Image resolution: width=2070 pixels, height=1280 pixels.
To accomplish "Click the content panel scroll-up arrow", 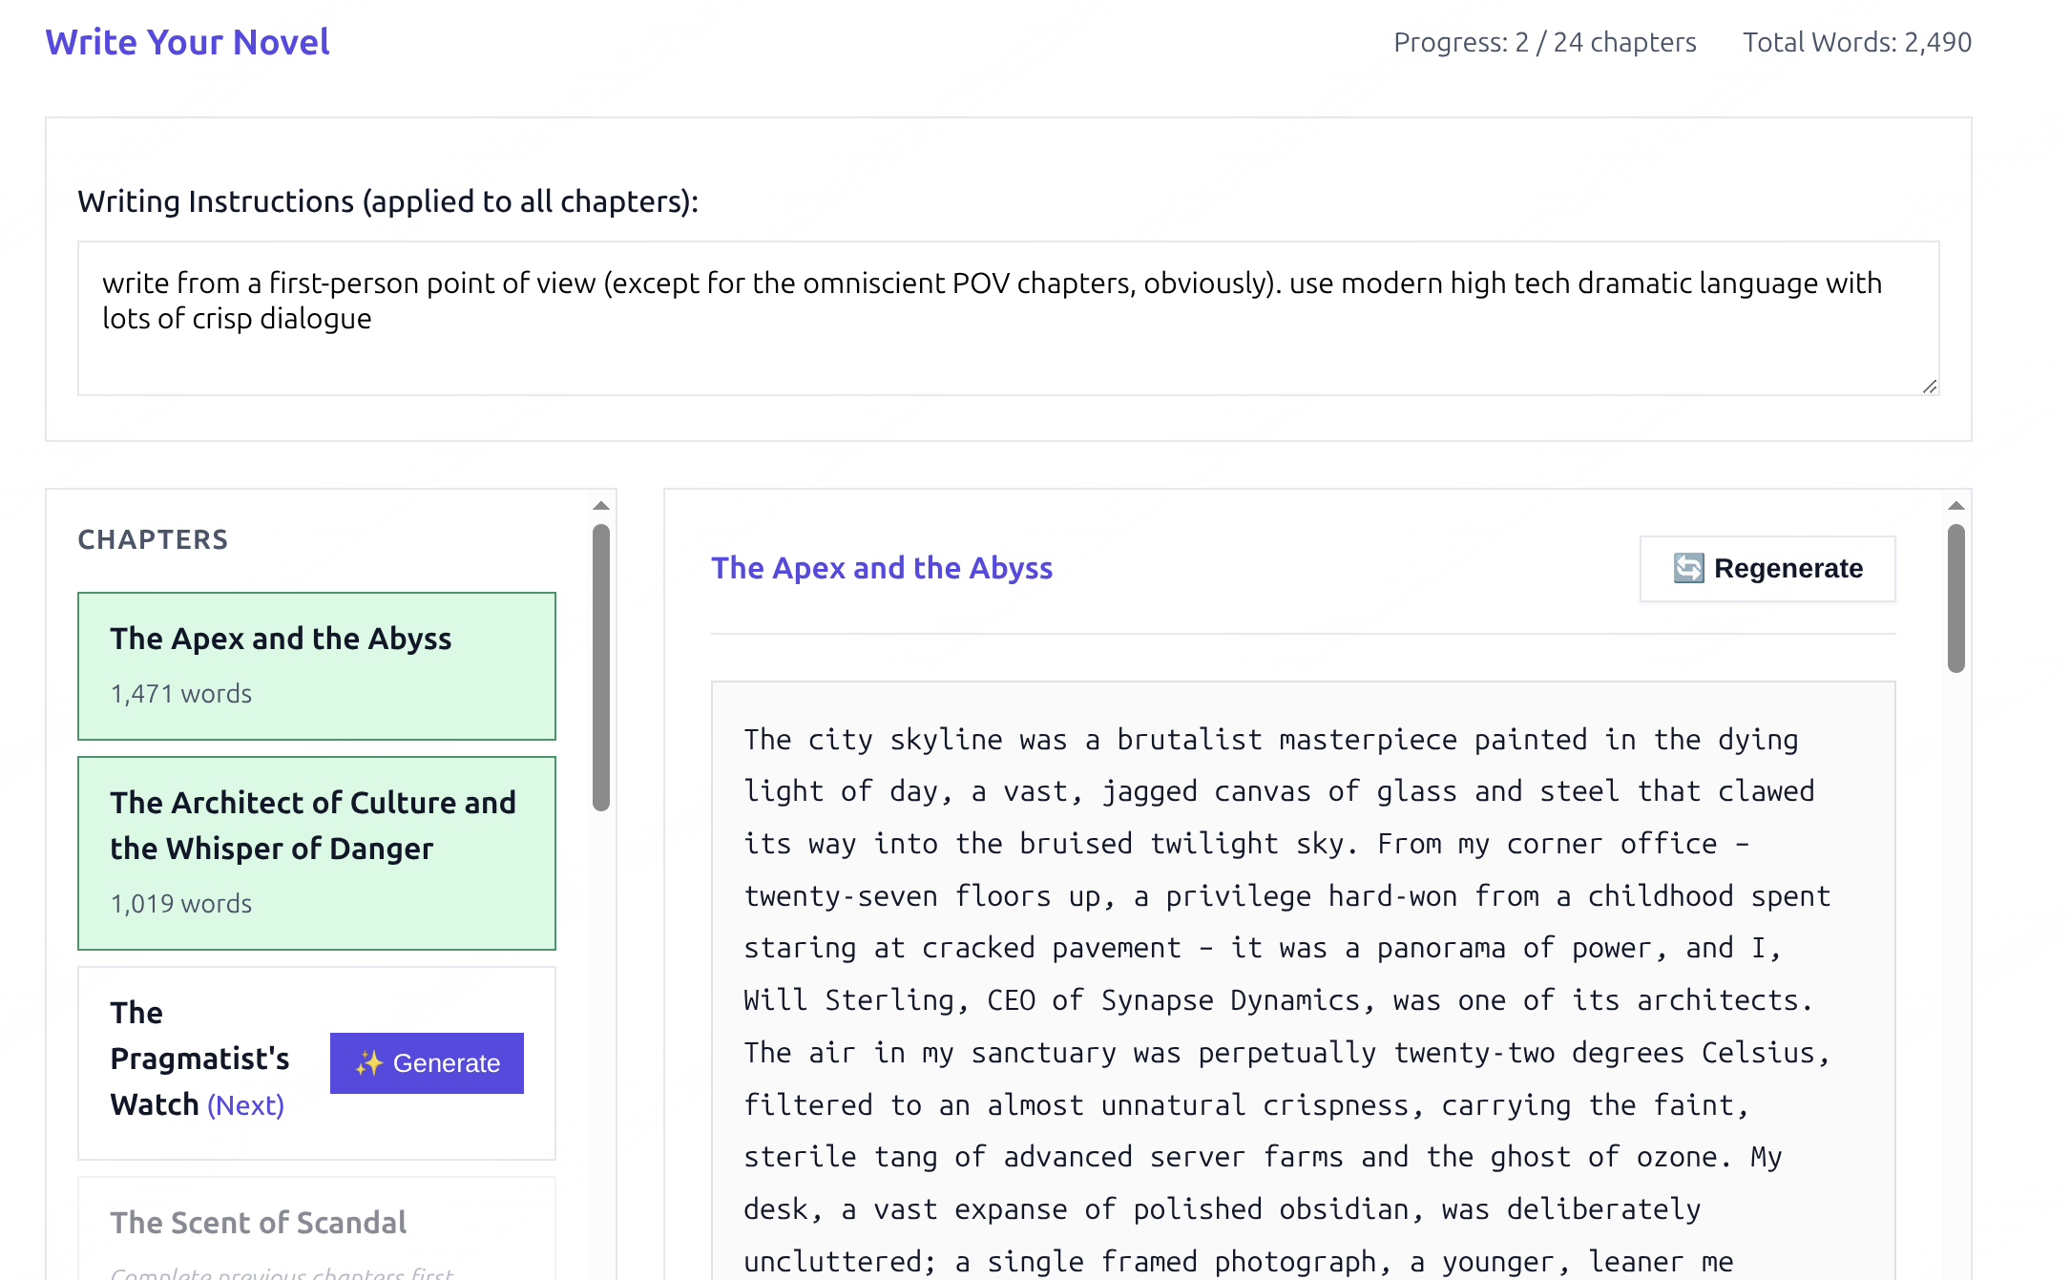I will pos(1956,506).
